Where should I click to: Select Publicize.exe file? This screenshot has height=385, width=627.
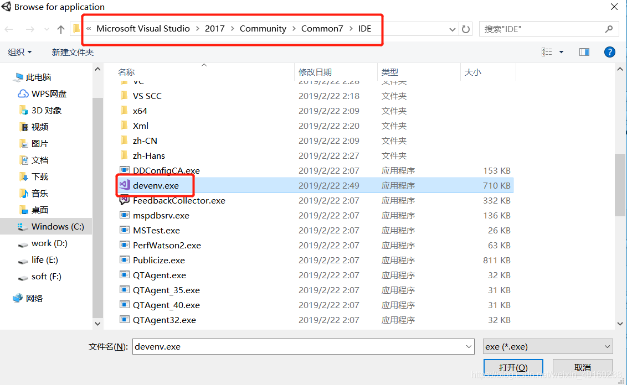point(159,261)
